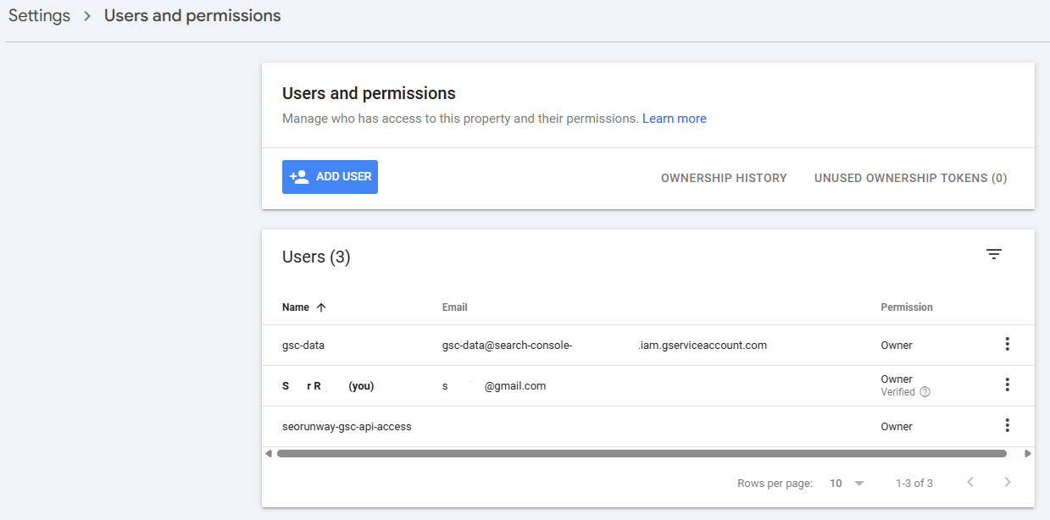This screenshot has height=520, width=1050.
Task: Click the Email column header
Action: pos(454,307)
